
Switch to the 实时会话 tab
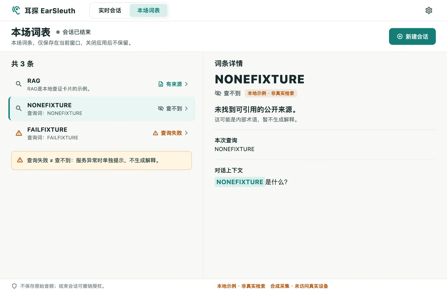(110, 11)
